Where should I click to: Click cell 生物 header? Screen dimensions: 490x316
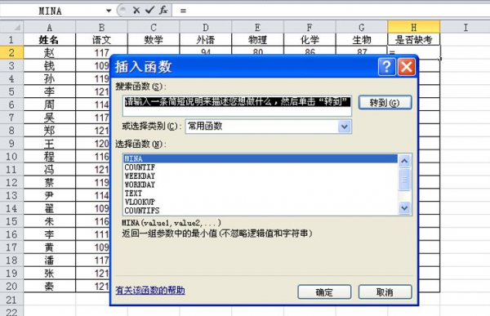362,40
